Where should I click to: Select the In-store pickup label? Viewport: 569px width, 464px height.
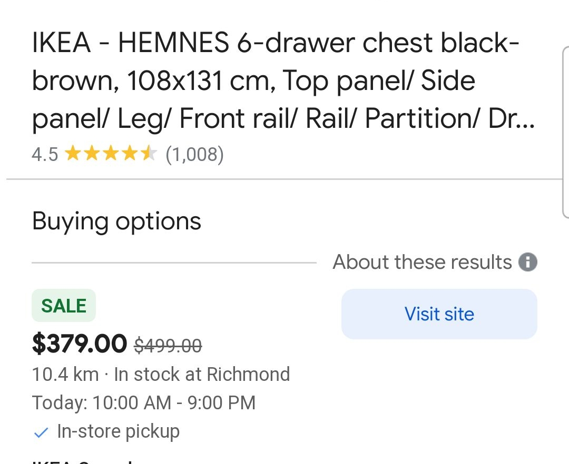pos(119,431)
